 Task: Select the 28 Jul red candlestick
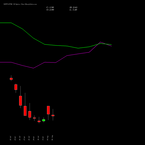click(x=30, y=114)
